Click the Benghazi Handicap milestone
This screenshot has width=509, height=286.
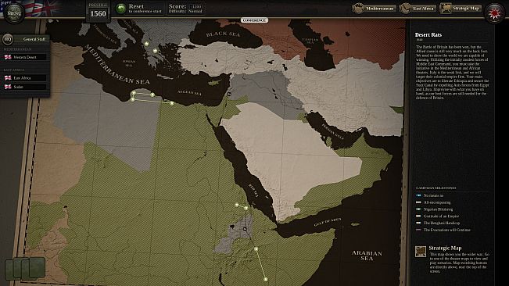442,223
